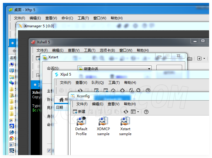Viewport: 212px width, 158px height.
Task: Select the Xstart sample profile
Action: [x=125, y=121]
